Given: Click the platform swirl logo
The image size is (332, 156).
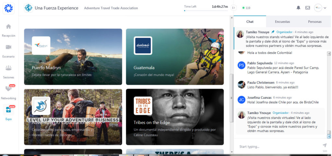Looking at the screenshot, I should click(8, 8).
